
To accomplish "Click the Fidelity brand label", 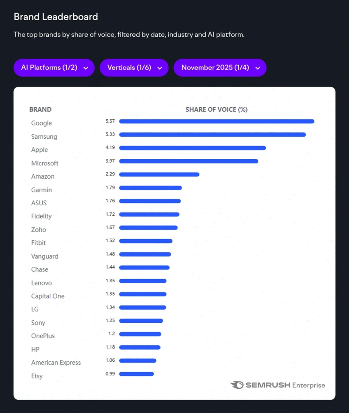I will (41, 216).
